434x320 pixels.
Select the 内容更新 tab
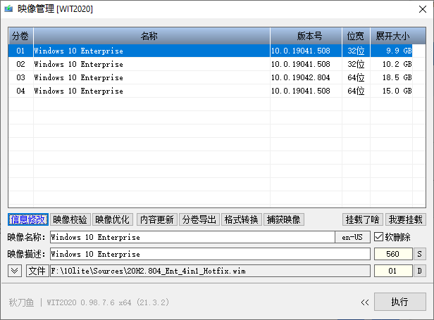click(157, 219)
